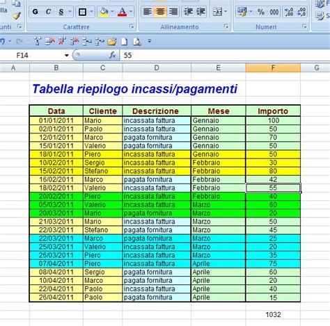Click the formula bar showing 55
The height and width of the screenshot is (326, 330).
tap(225, 56)
